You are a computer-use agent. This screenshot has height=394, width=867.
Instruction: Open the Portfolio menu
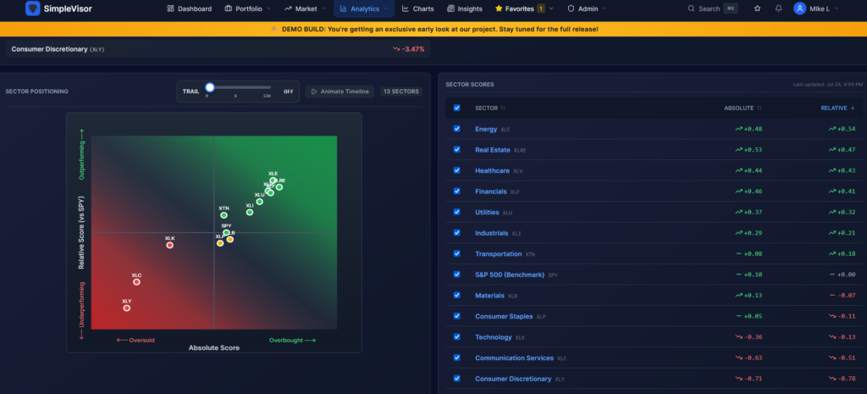248,8
